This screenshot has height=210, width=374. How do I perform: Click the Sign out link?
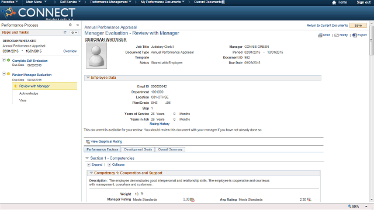point(363,2)
